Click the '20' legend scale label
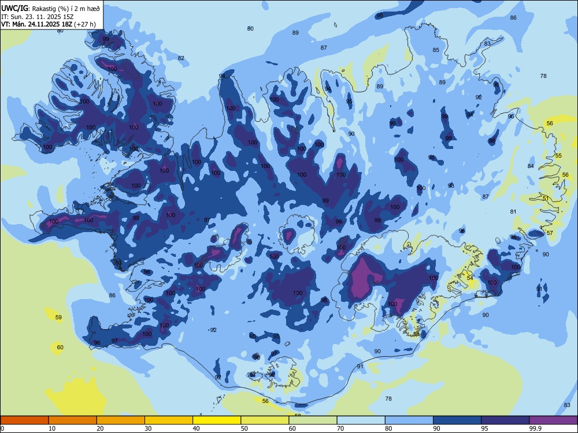This screenshot has height=433, width=578. pos(100,428)
